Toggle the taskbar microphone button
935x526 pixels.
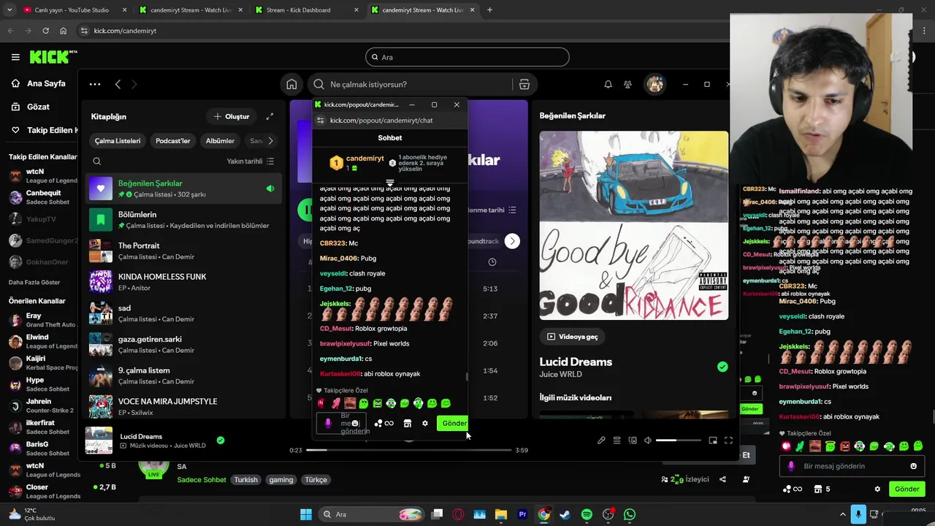click(x=859, y=514)
